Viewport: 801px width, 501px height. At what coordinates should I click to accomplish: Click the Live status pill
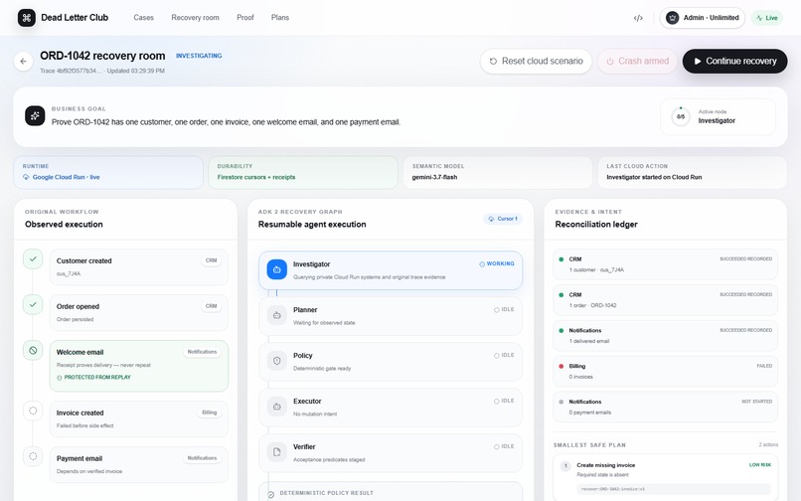(767, 18)
